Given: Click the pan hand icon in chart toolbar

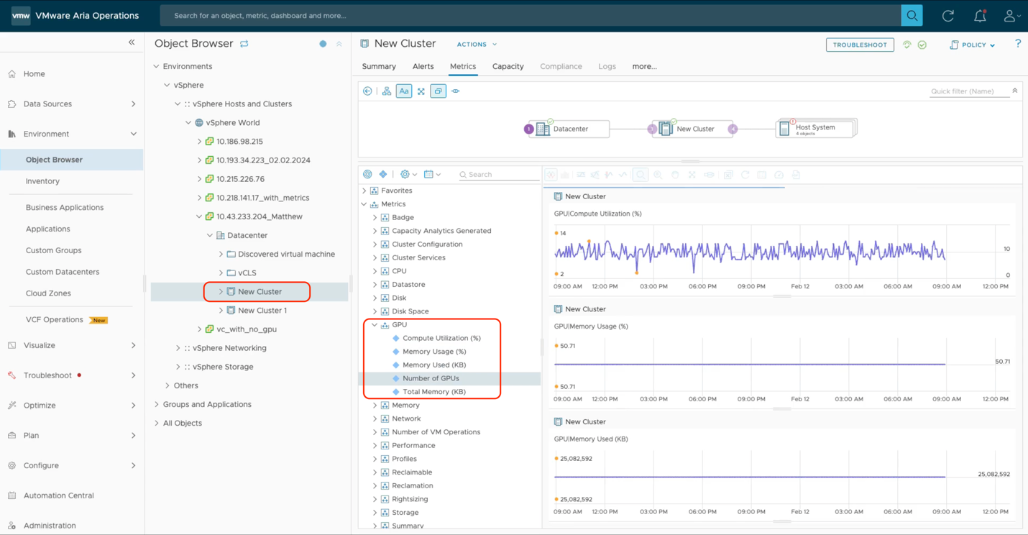Looking at the screenshot, I should [675, 175].
